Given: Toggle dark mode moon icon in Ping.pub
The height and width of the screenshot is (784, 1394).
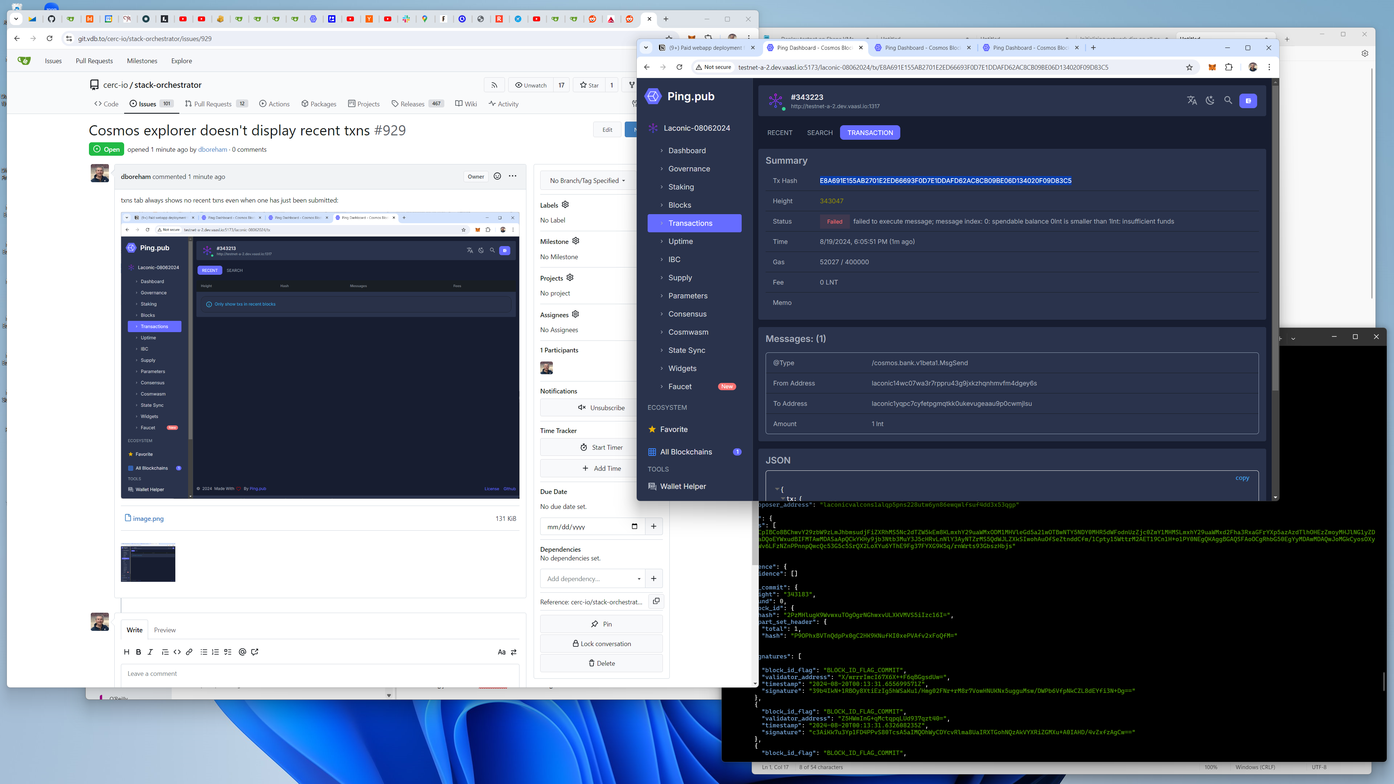Looking at the screenshot, I should [x=1210, y=101].
